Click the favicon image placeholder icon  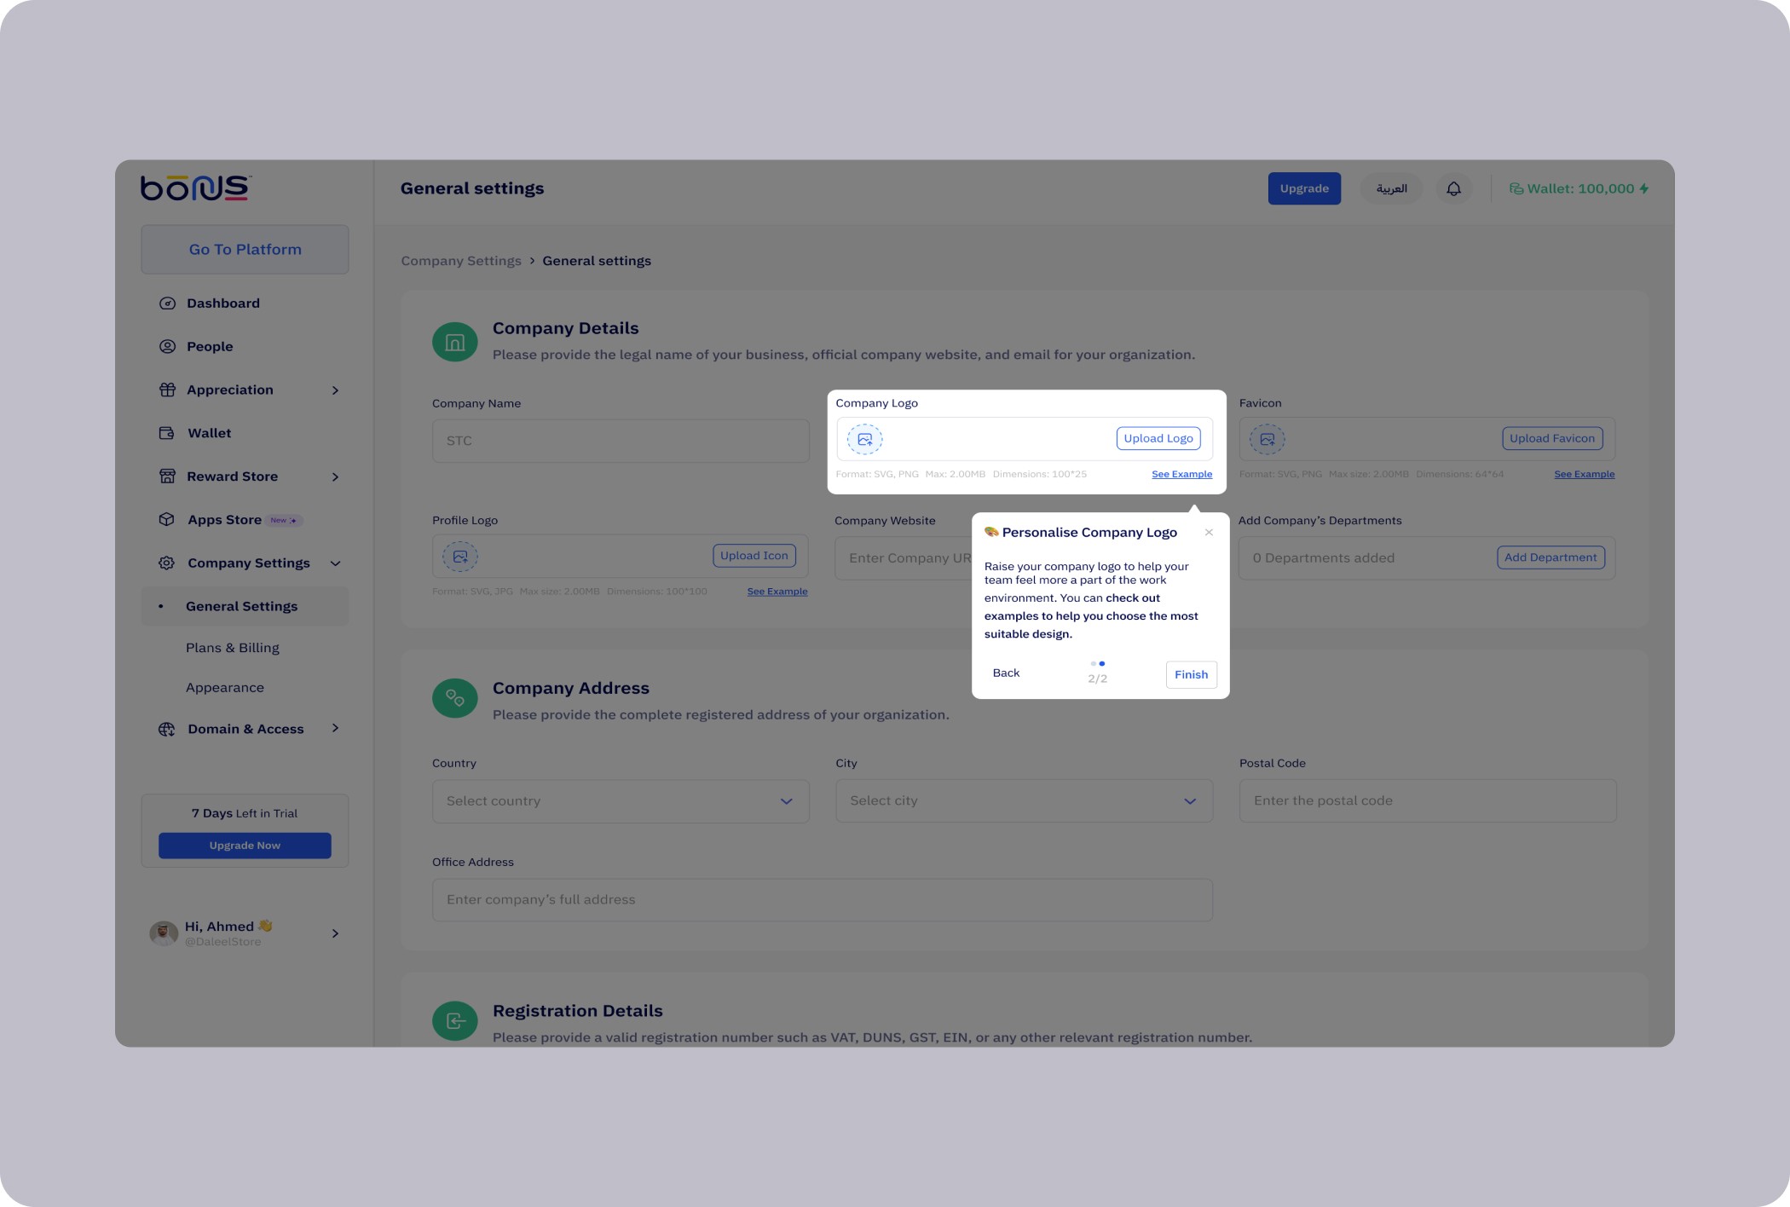(x=1267, y=439)
